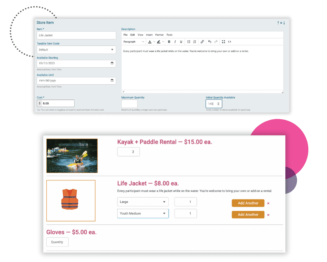This screenshot has width=327, height=262.
Task: Open the File menu in editor
Action: [x=125, y=35]
